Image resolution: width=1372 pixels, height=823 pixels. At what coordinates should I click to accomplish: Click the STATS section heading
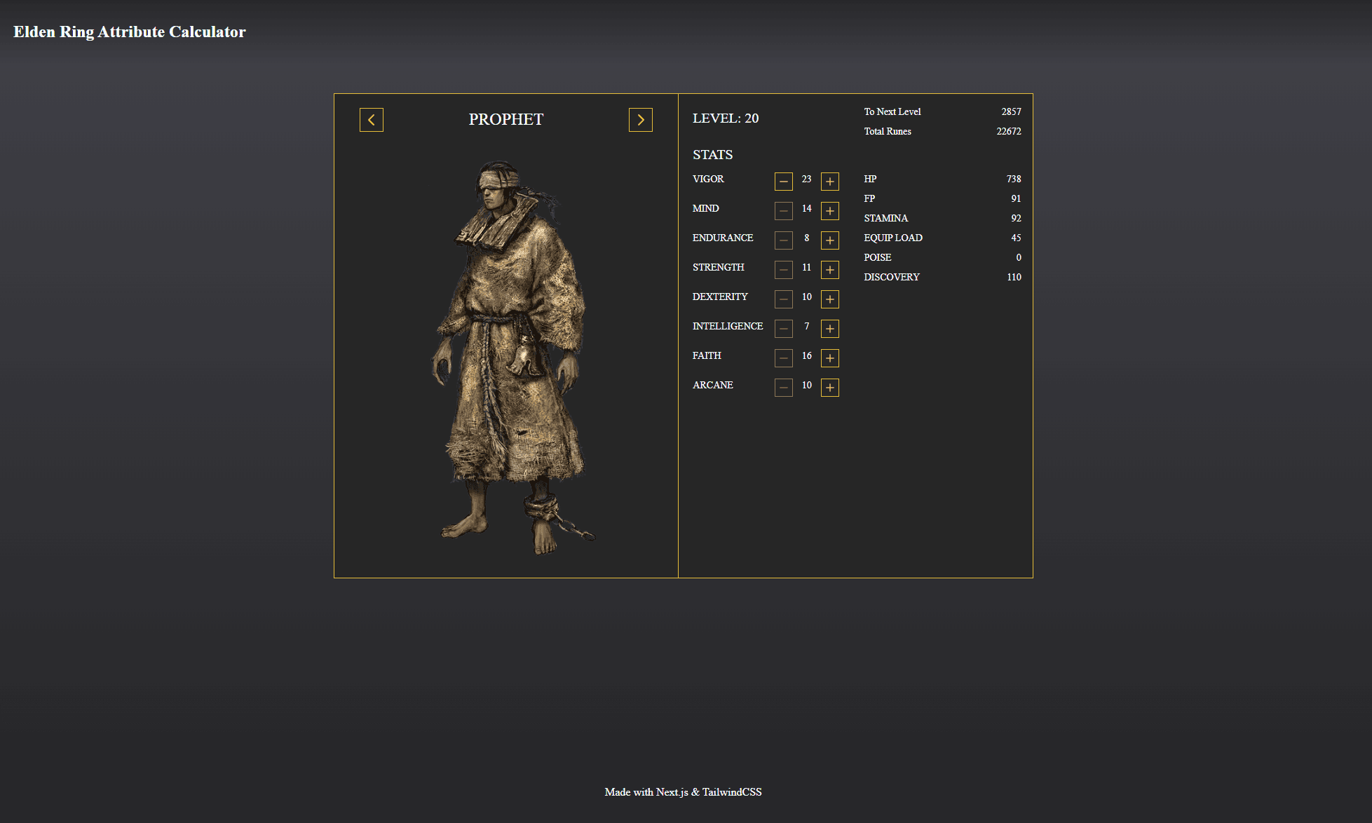click(x=713, y=155)
